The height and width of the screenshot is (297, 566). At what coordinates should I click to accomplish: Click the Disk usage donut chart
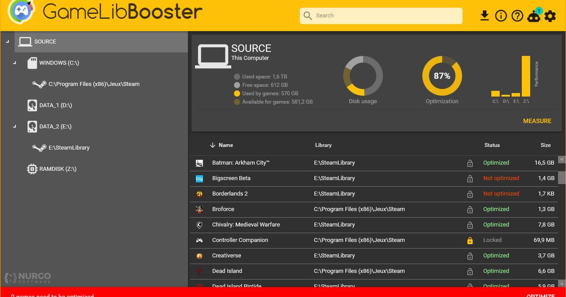363,75
